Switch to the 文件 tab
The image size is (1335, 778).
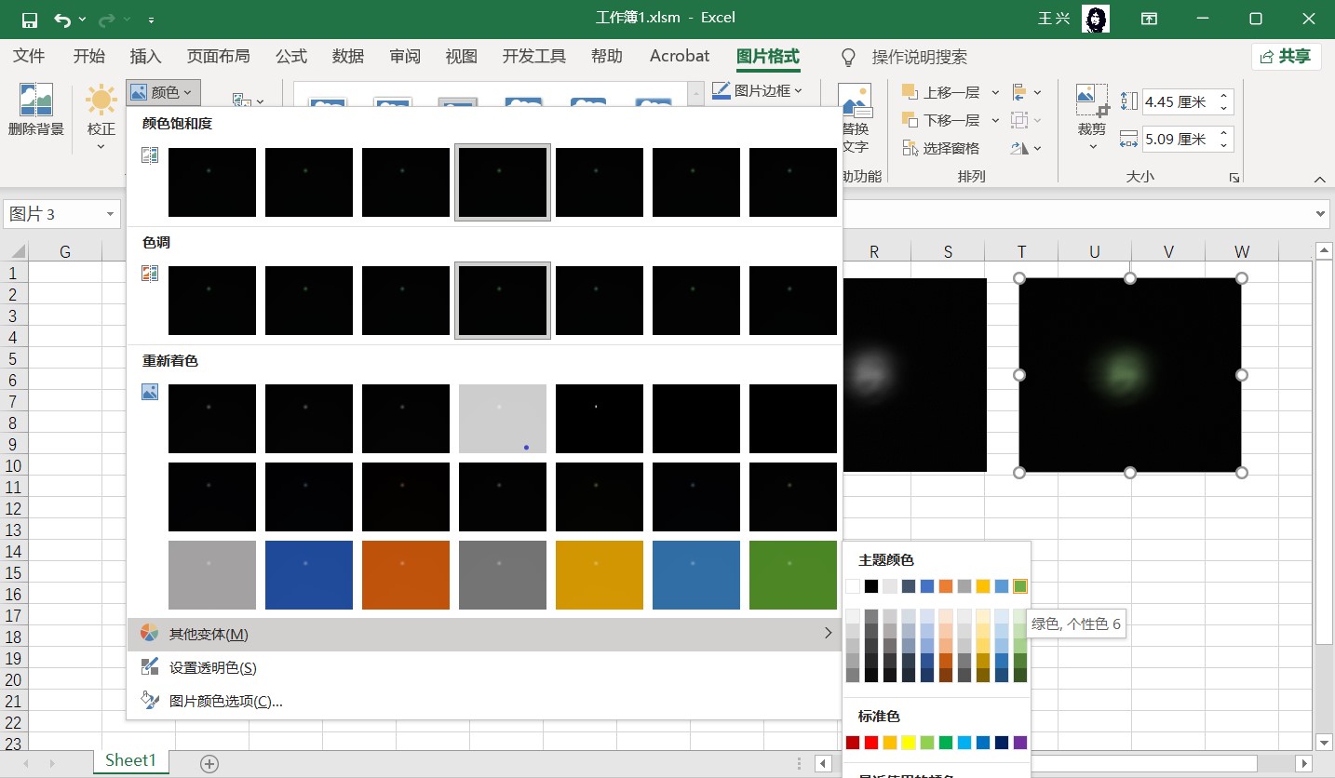[x=29, y=57]
